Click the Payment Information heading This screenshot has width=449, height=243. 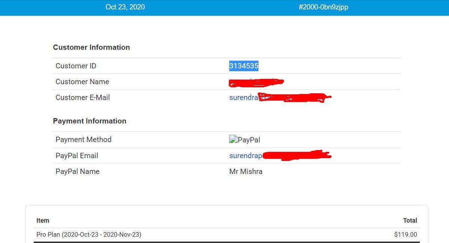89,121
